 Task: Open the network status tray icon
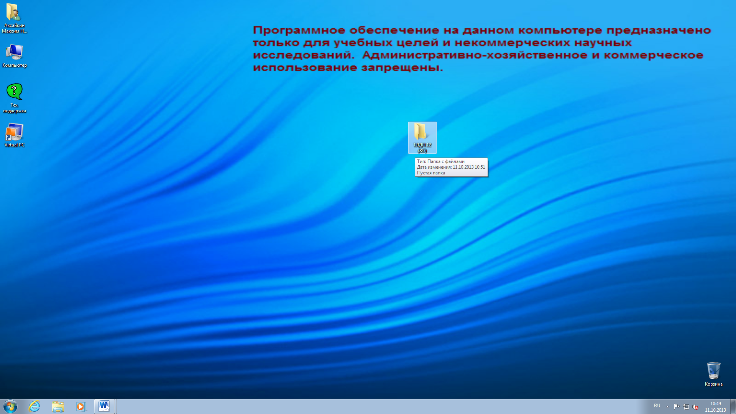tap(686, 407)
